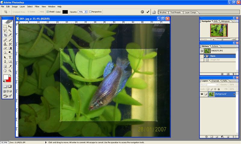Select the Move tool

coord(10,26)
